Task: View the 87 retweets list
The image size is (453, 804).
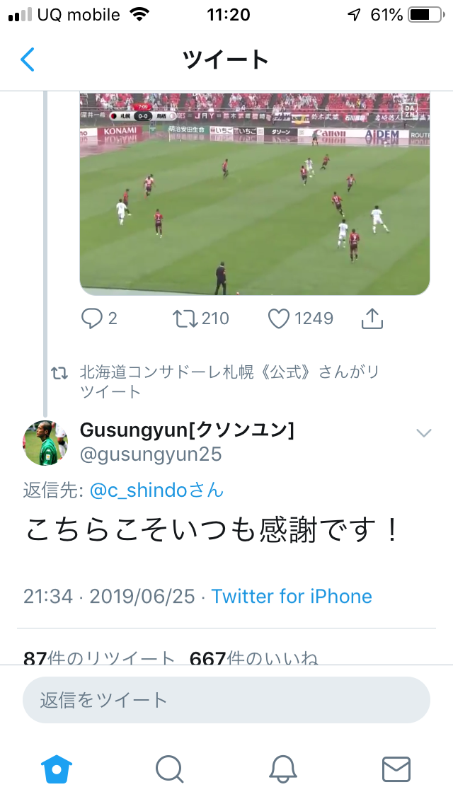Action: tap(98, 658)
